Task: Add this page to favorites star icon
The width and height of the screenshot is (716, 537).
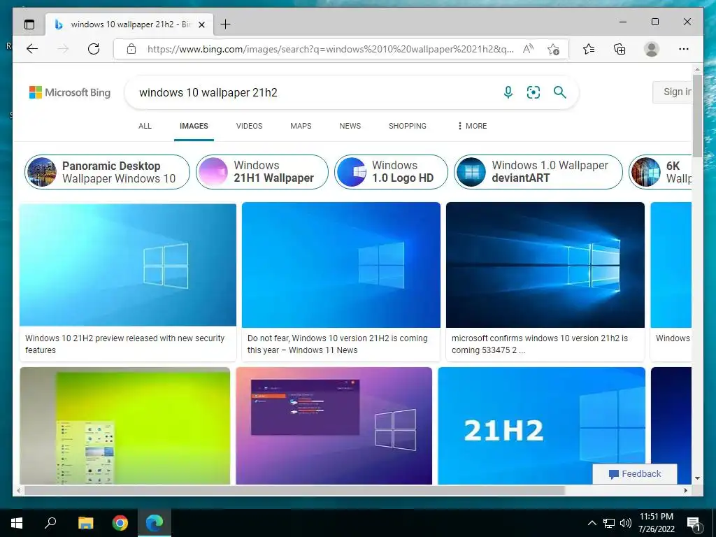Action: (x=553, y=50)
